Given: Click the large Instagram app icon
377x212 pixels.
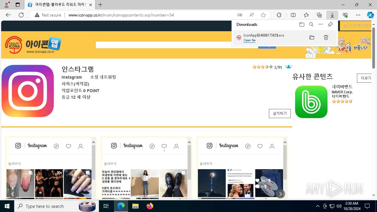Looking at the screenshot, I should (28, 91).
